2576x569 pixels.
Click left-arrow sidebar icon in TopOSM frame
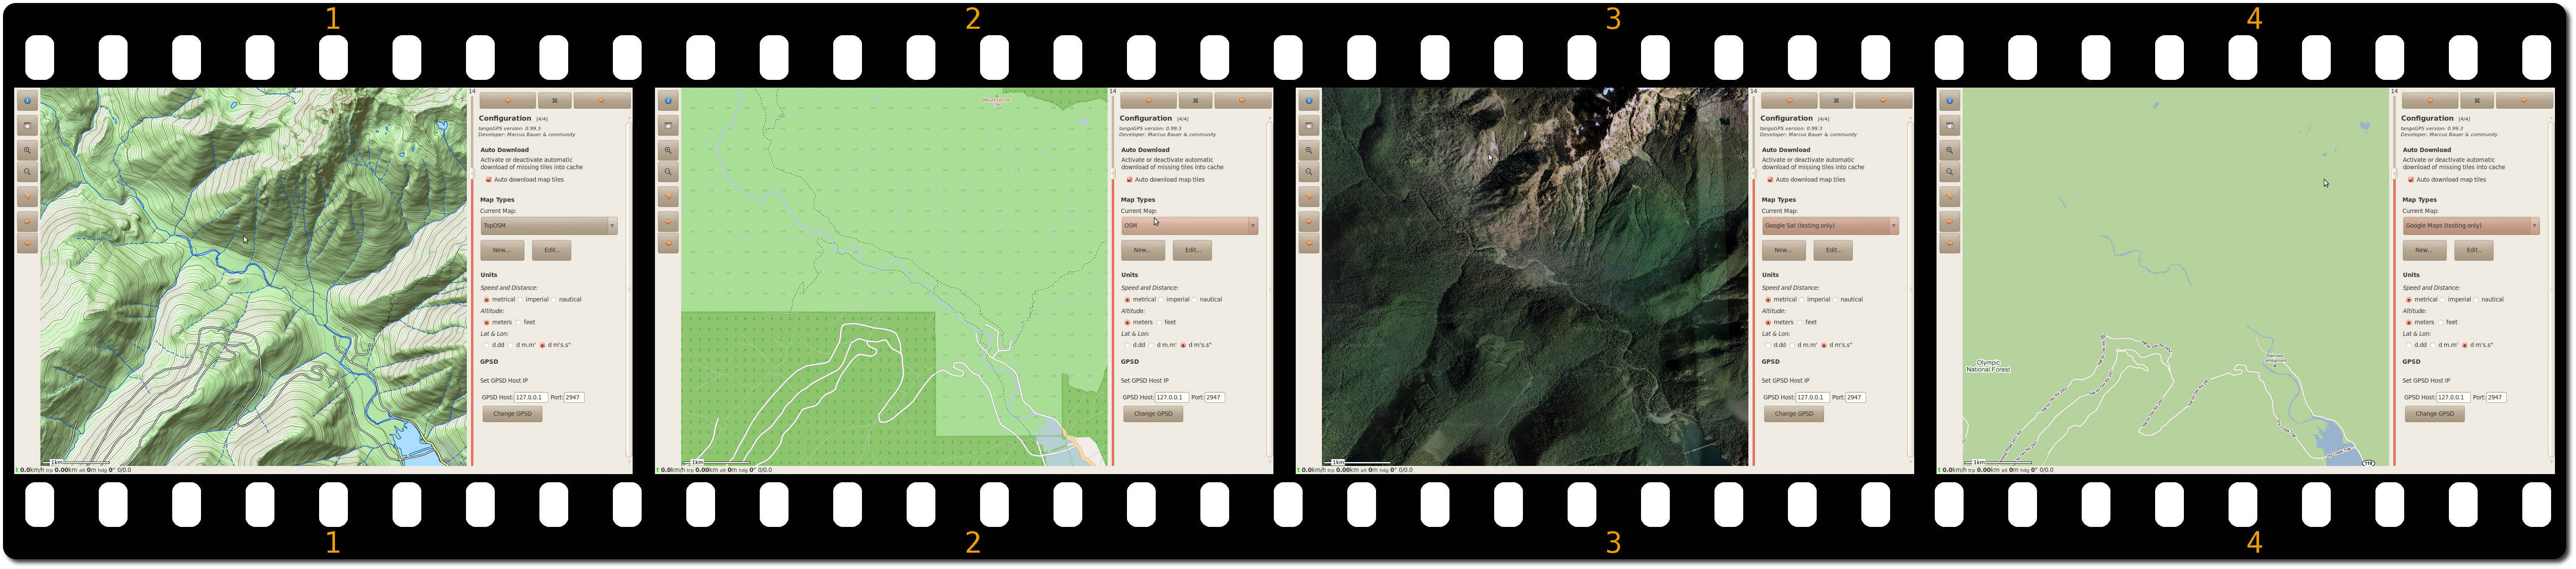pos(27,243)
